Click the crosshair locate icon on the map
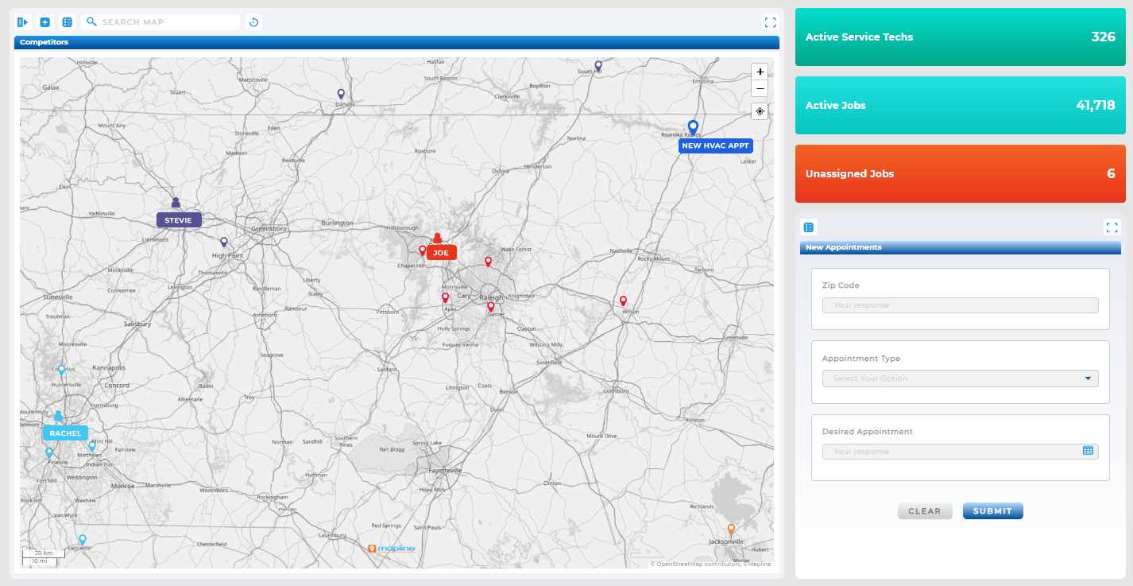This screenshot has width=1133, height=586. (x=760, y=111)
